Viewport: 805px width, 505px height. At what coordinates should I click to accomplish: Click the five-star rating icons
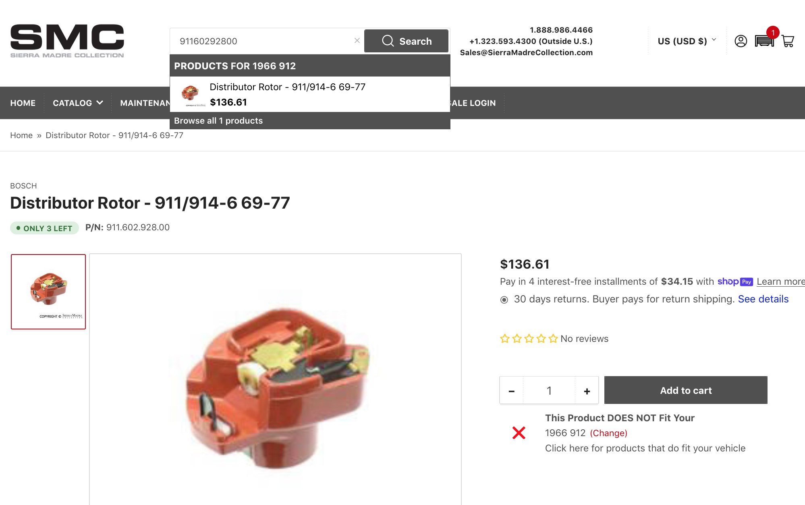(529, 339)
